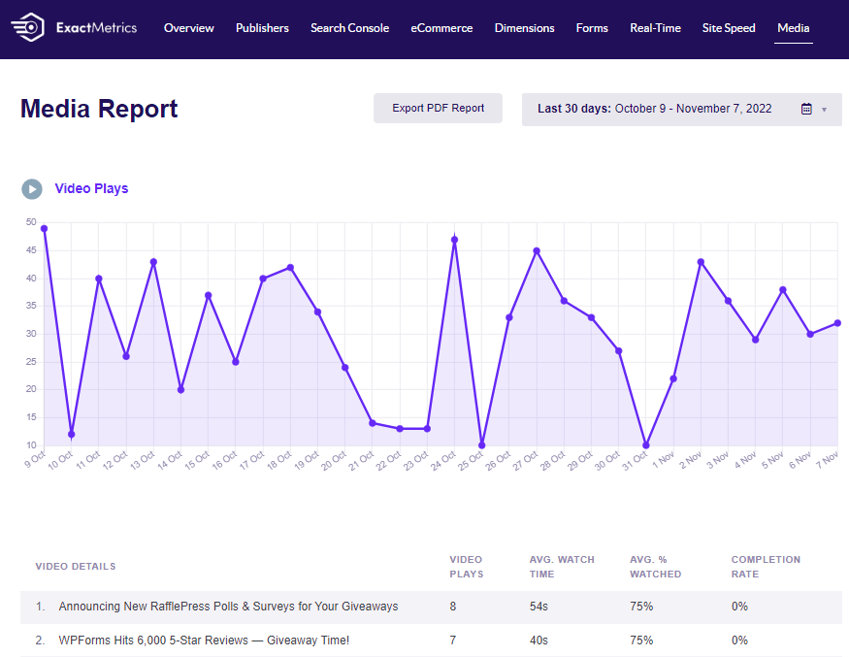Click the 5 Nov data point
This screenshot has width=849, height=657.
point(783,290)
